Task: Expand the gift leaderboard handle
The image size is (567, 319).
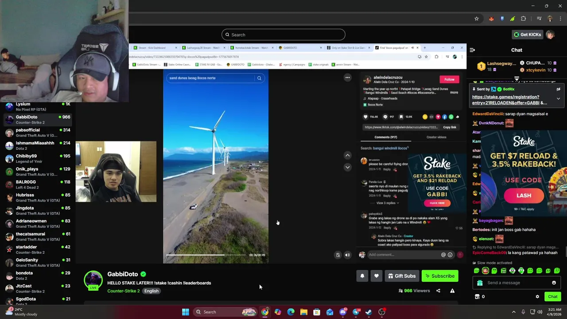Action: 517,79
